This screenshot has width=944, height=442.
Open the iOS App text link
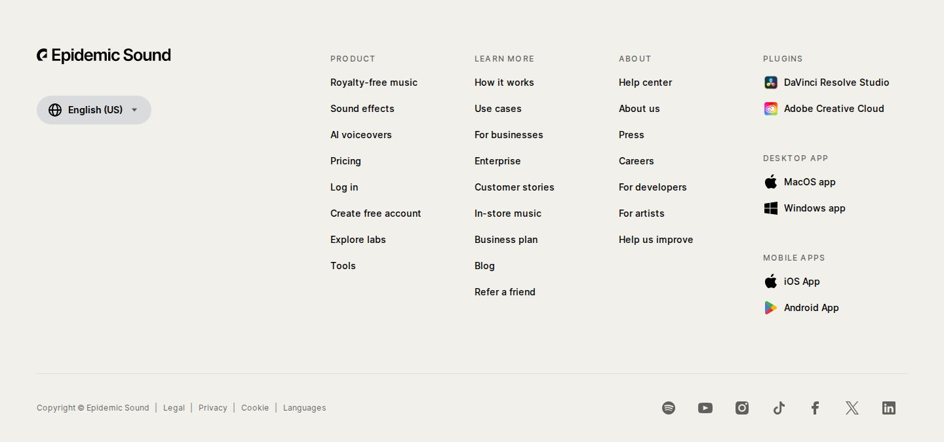pos(802,282)
